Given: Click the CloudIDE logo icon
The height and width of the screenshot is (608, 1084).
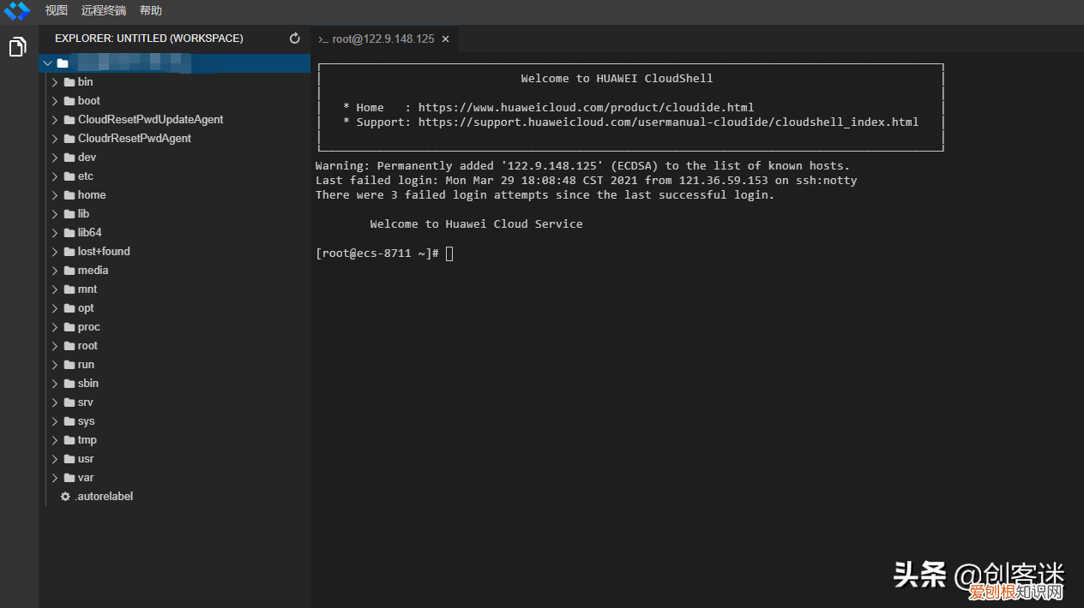Looking at the screenshot, I should (16, 11).
